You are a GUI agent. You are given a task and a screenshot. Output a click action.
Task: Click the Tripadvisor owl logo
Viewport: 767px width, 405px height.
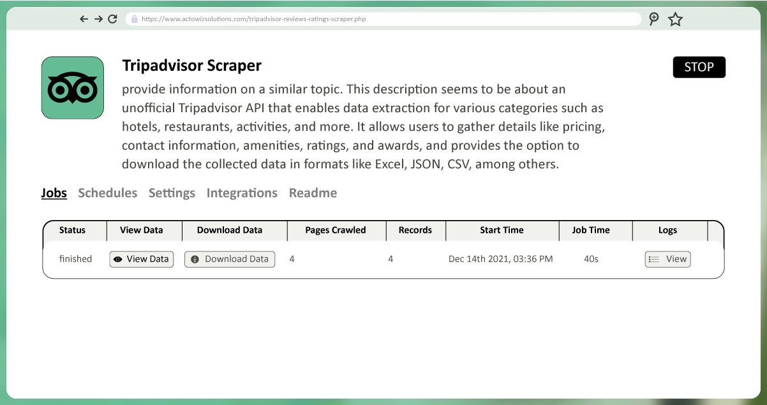72,87
